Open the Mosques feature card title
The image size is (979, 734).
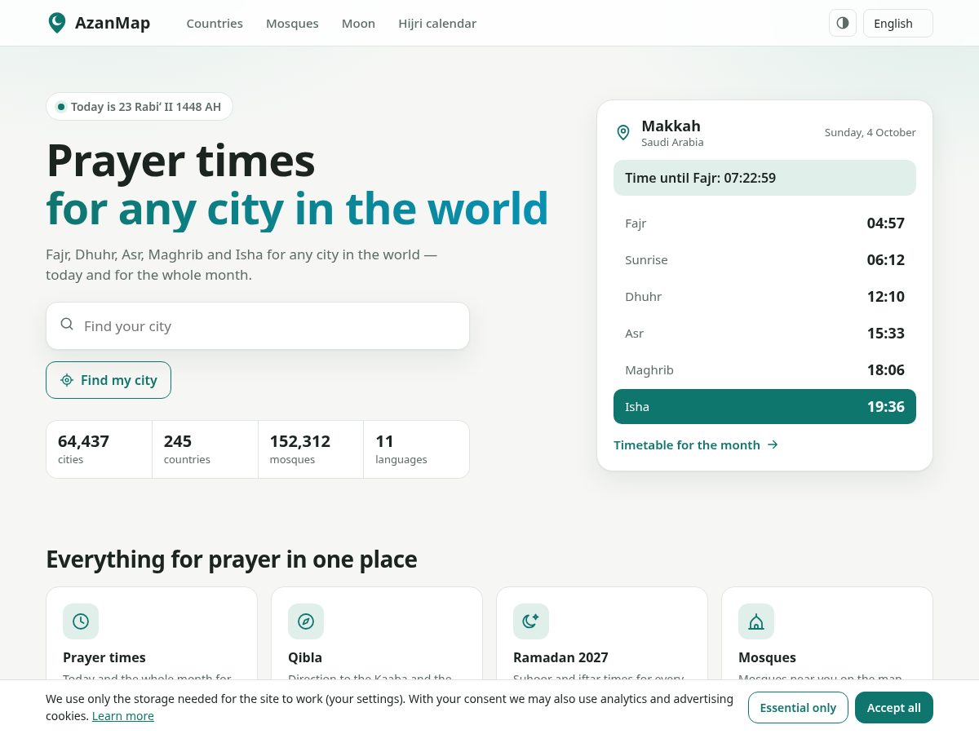[767, 657]
